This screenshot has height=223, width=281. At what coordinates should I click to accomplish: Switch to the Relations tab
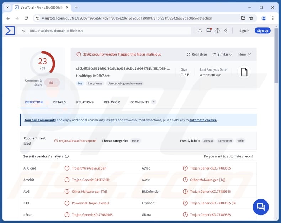(x=85, y=102)
